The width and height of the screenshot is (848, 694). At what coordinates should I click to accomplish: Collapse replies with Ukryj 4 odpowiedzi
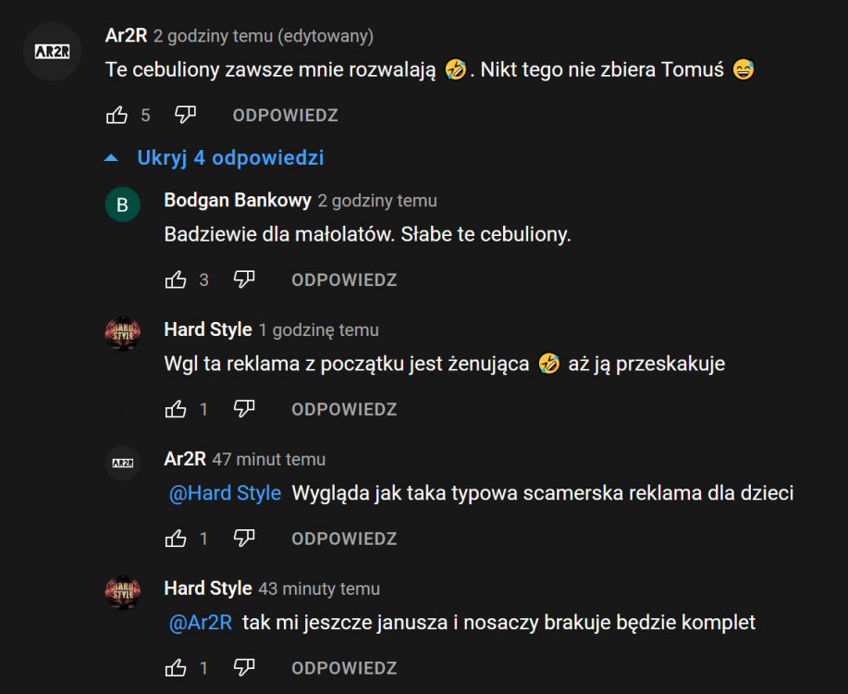tap(229, 158)
